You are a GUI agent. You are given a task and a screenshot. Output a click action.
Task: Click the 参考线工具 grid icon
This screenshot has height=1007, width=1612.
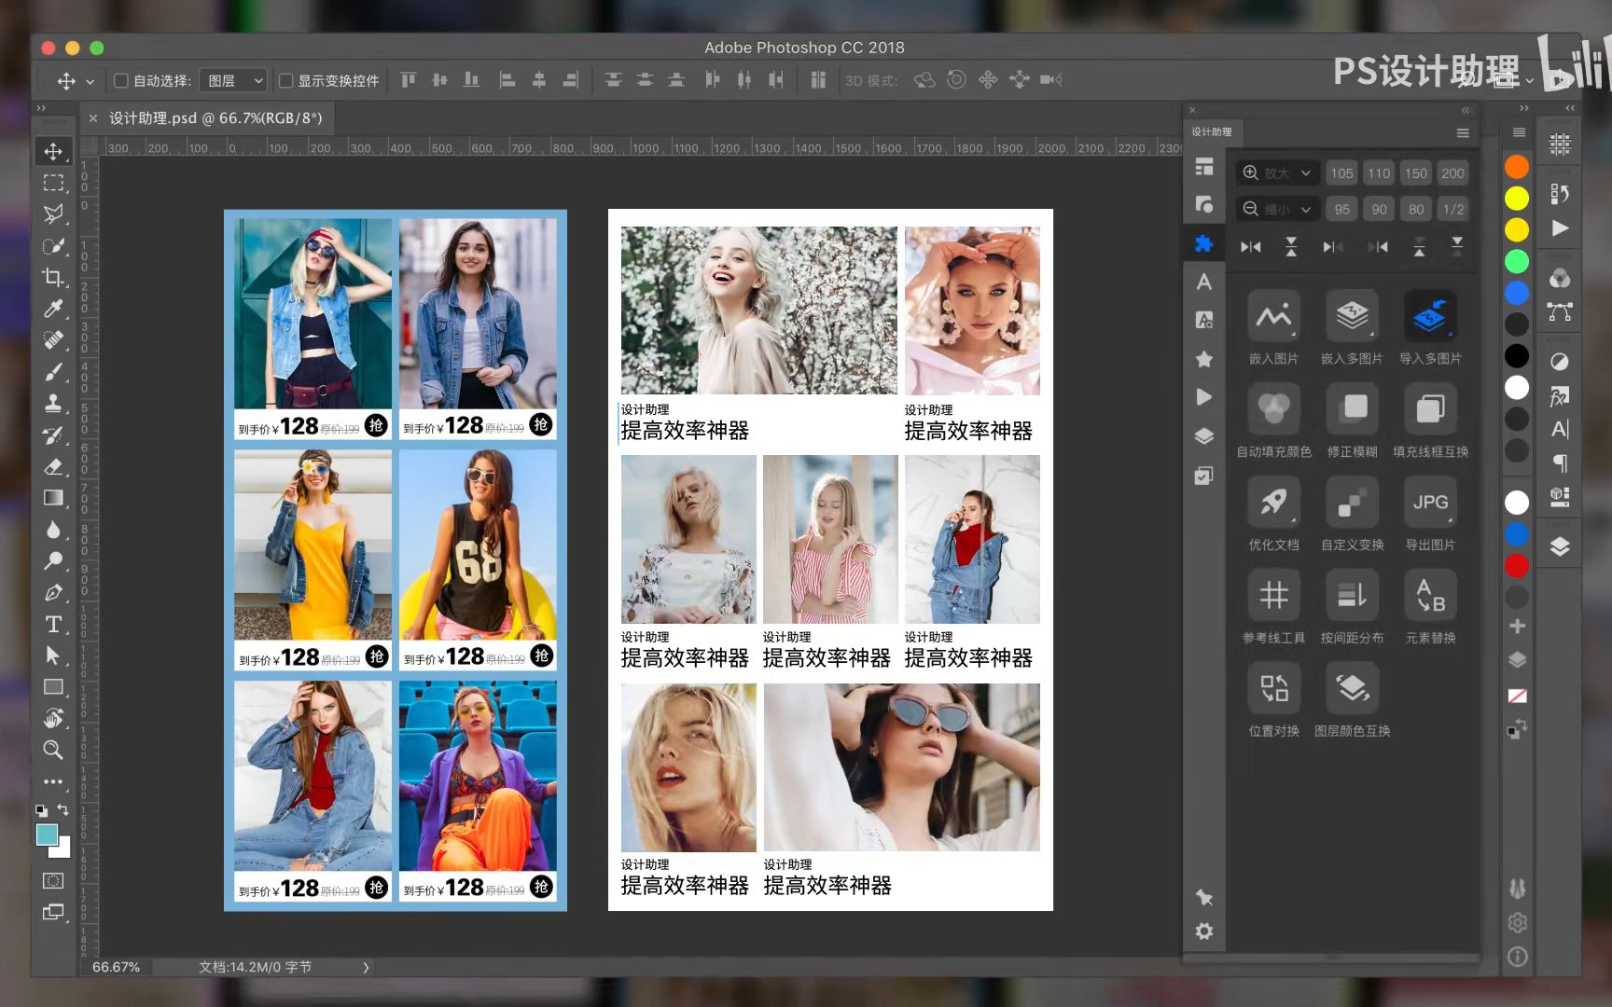1273,596
